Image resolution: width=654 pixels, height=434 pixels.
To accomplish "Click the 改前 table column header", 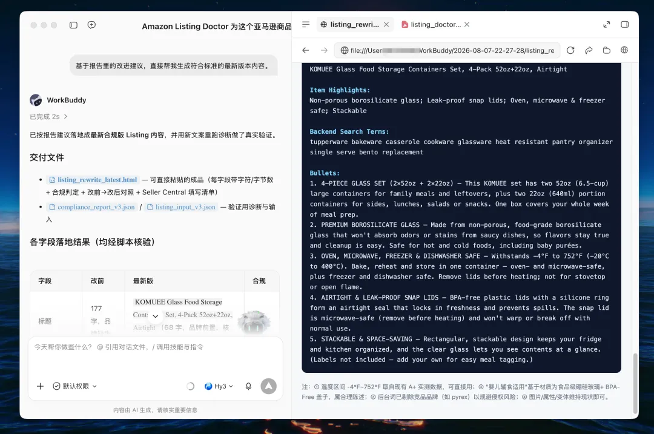I will 97,281.
